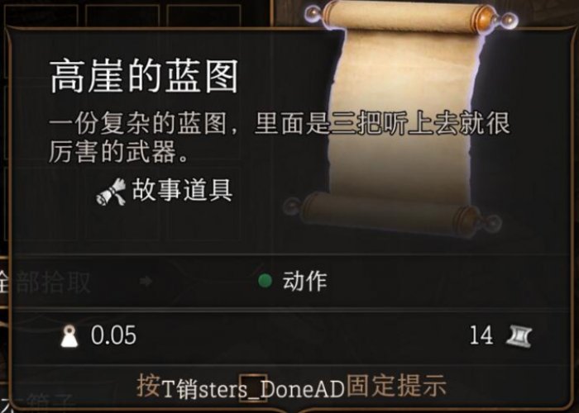579x413 pixels.
Task: Click the square key icon behind the hint text
Action: pos(252,387)
